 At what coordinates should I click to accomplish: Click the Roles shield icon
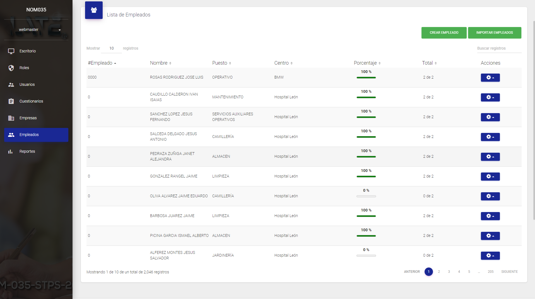[x=11, y=68]
